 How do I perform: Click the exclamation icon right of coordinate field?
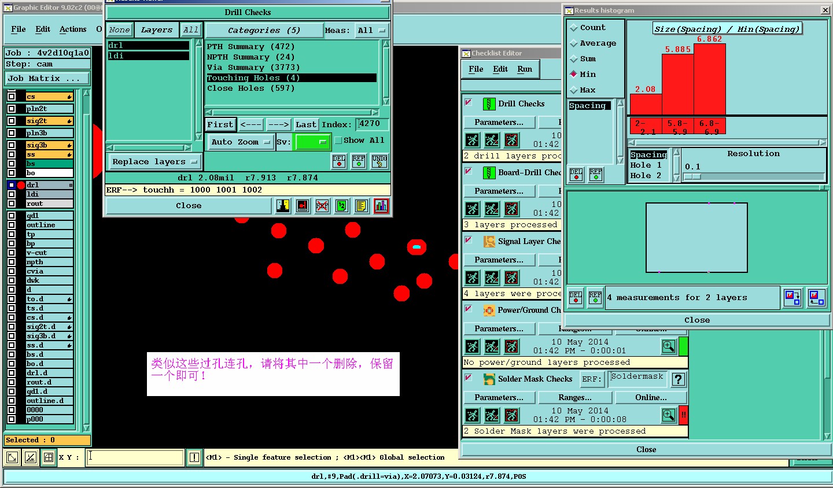point(194,457)
